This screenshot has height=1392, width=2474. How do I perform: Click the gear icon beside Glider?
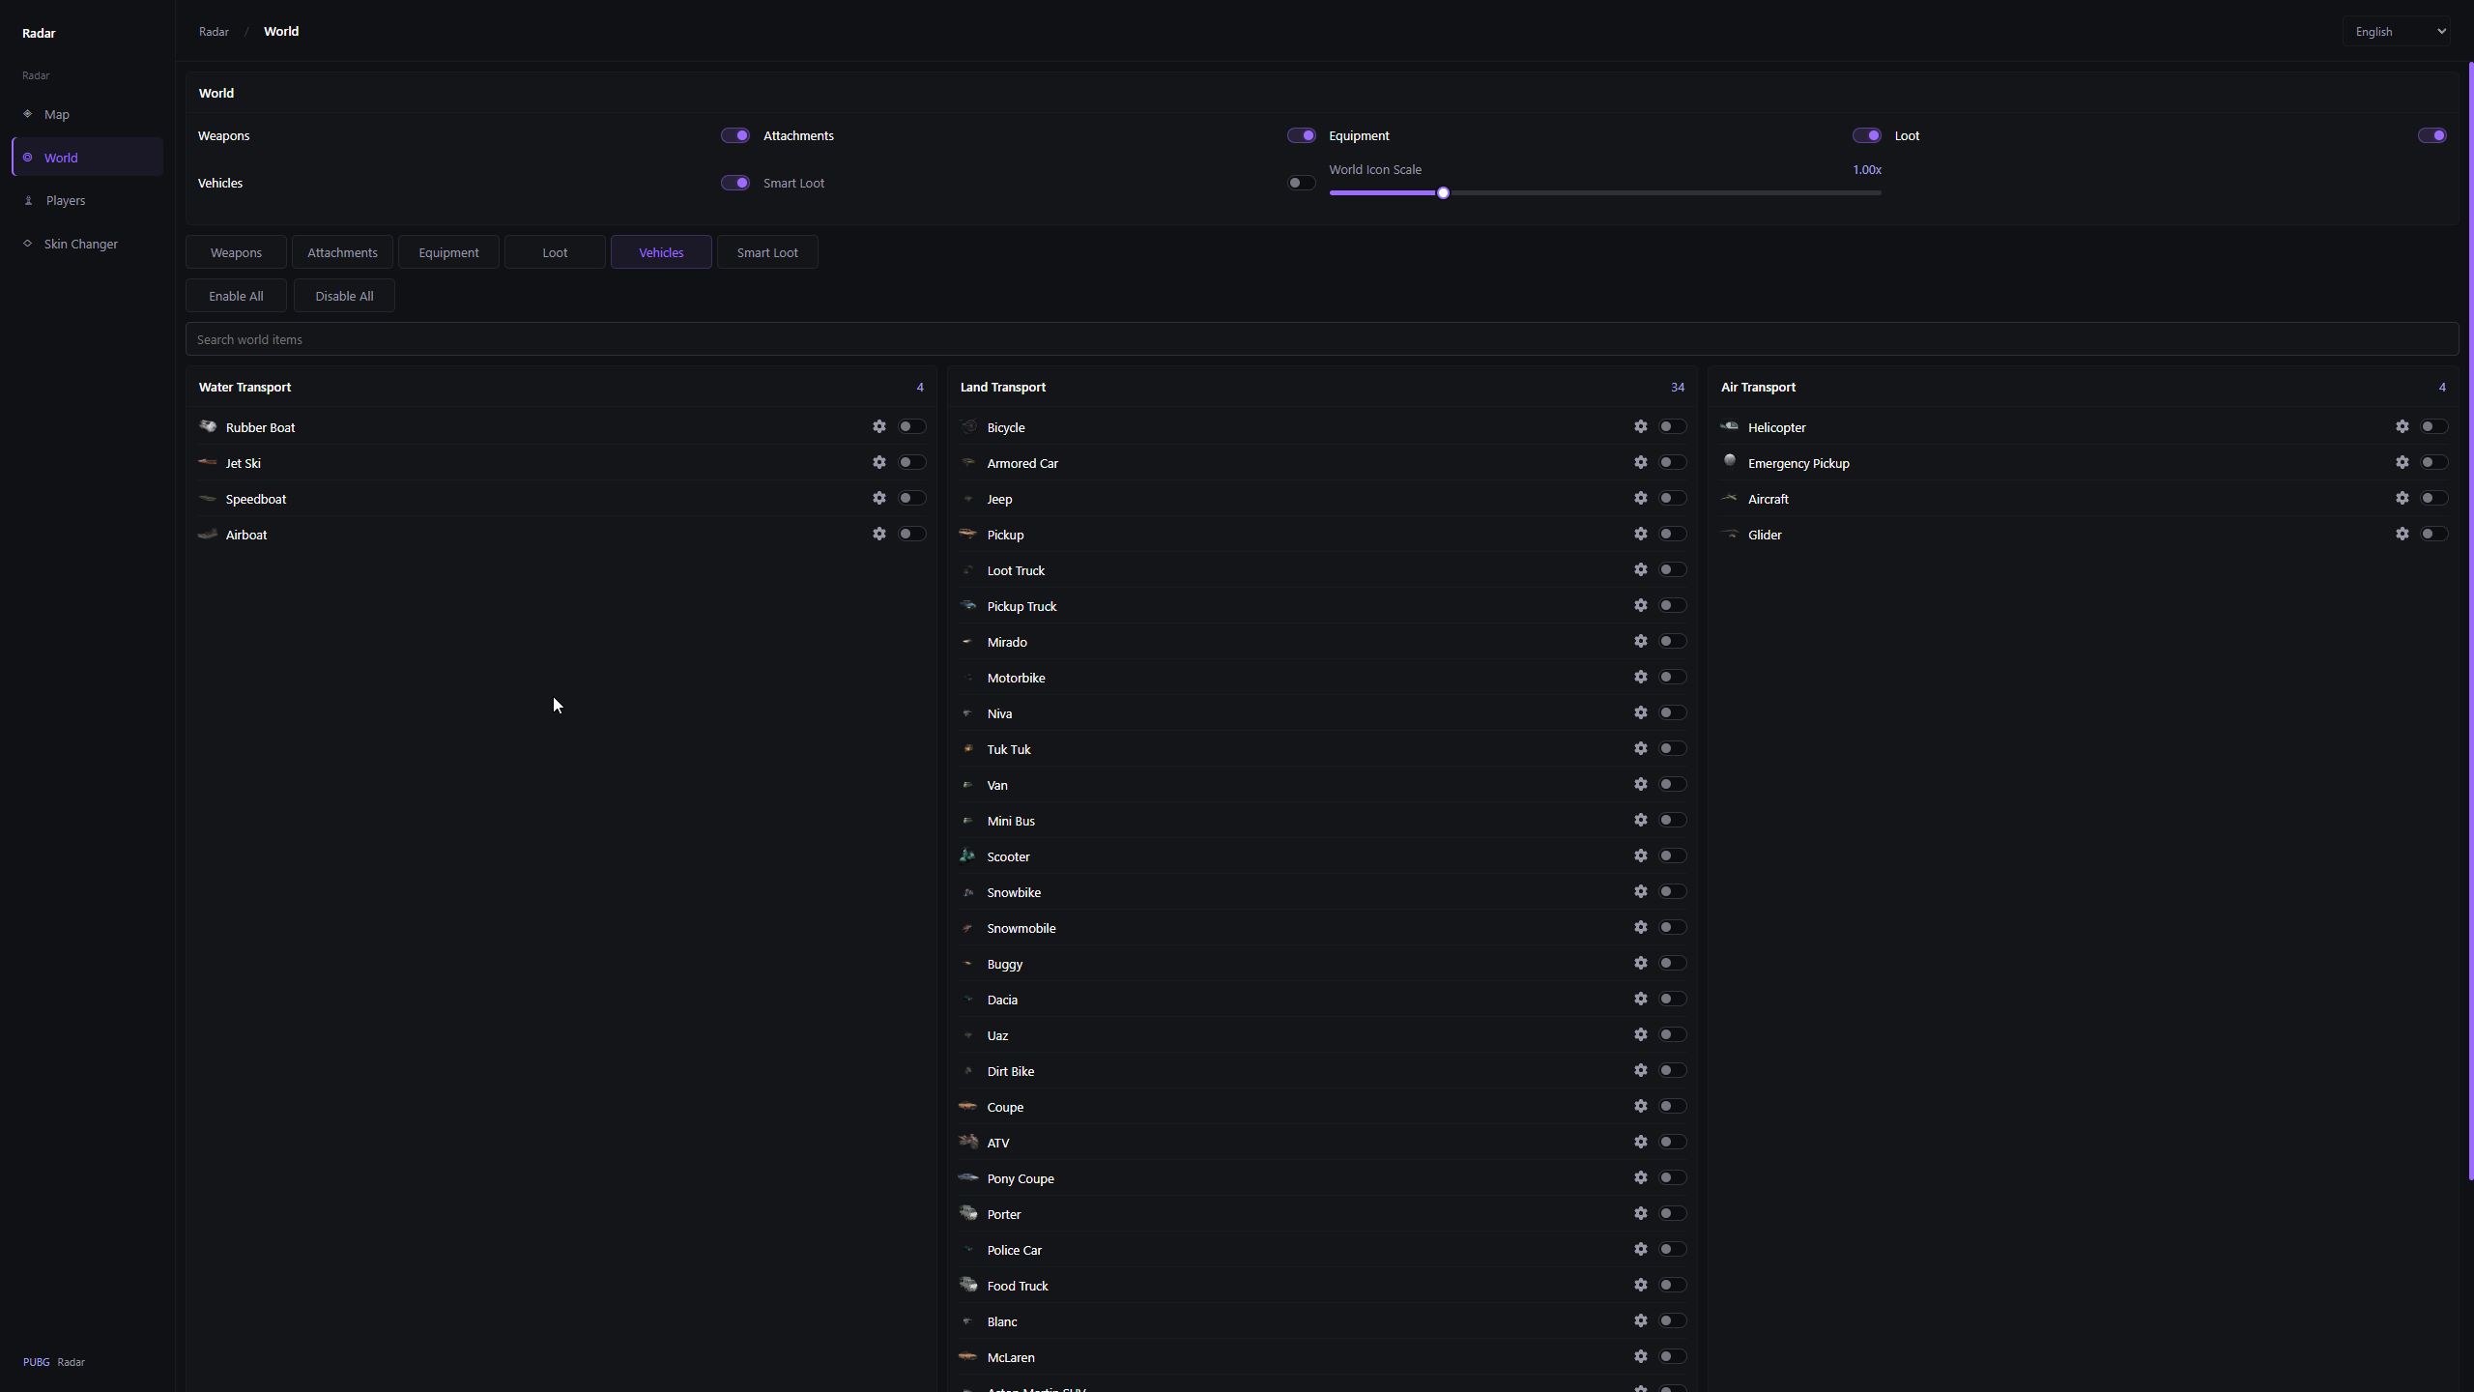tap(2402, 534)
